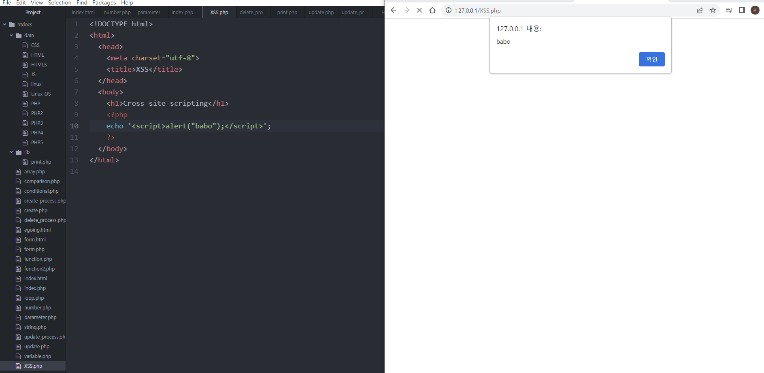Open variable.php in project tree
Image resolution: width=764 pixels, height=373 pixels.
[38, 356]
